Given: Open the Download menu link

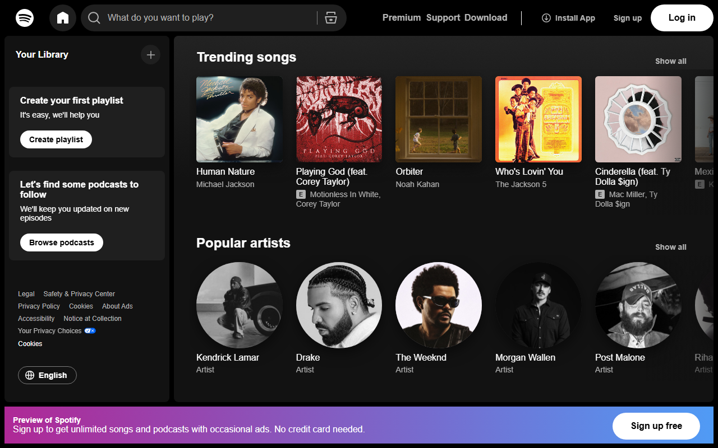Looking at the screenshot, I should tap(486, 18).
